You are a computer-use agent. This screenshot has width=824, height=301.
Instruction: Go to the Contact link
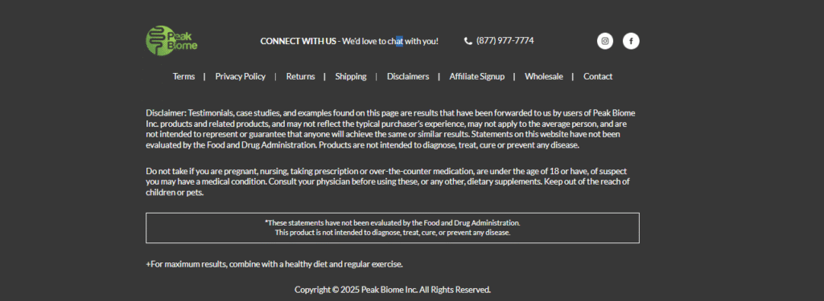click(598, 76)
